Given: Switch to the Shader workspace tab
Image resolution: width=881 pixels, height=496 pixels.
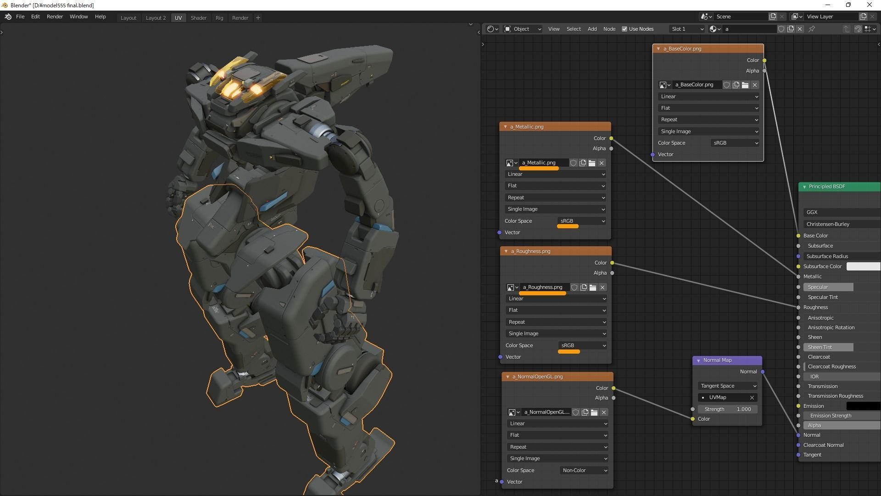Looking at the screenshot, I should [x=198, y=18].
